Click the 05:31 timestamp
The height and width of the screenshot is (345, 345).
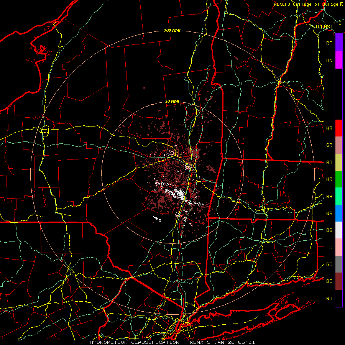click(x=247, y=342)
